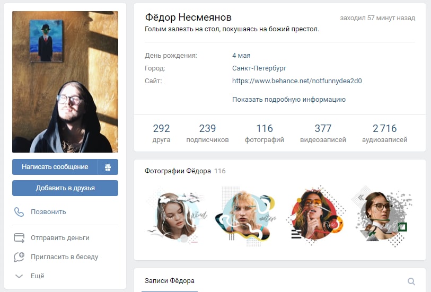
Task: Click the send money card icon
Action: pos(19,238)
